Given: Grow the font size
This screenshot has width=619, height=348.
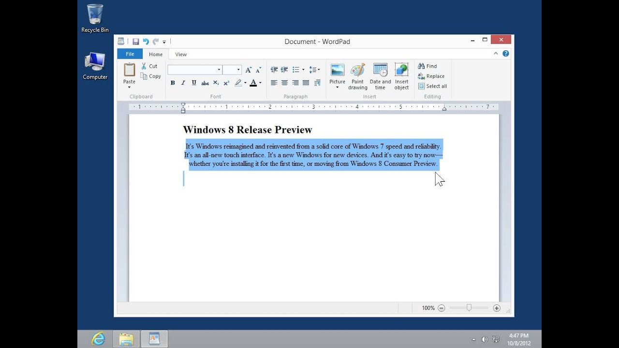Looking at the screenshot, I should (x=249, y=70).
